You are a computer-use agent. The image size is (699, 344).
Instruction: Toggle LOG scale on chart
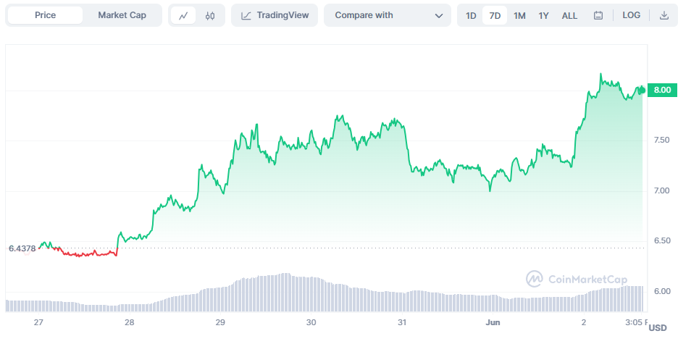tap(631, 15)
